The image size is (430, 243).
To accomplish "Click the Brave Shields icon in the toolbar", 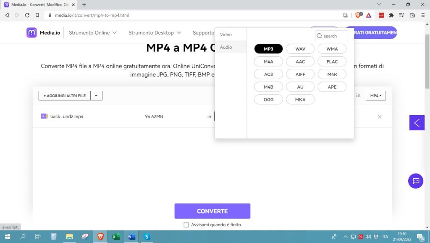I will pyautogui.click(x=358, y=15).
